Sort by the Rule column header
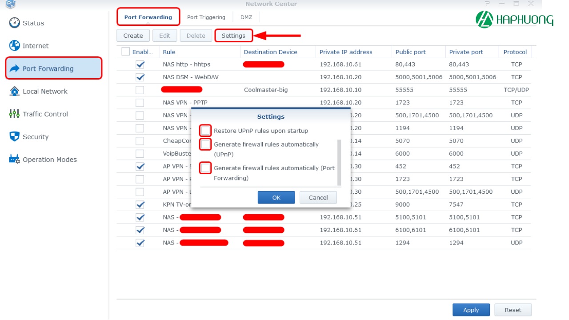Screen dimensions: 569x320 tap(200, 52)
